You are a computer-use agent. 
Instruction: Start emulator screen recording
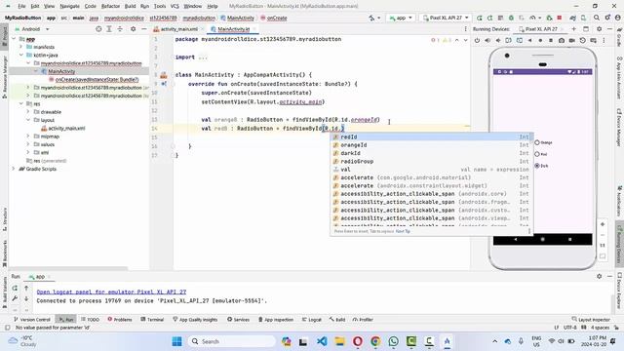[572, 40]
